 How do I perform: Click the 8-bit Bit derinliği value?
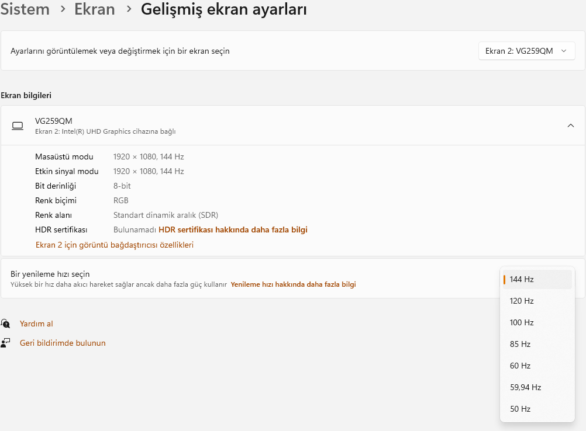(122, 186)
